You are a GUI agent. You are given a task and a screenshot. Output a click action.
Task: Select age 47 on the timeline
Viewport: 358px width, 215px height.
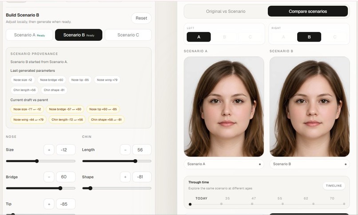(x=252, y=204)
